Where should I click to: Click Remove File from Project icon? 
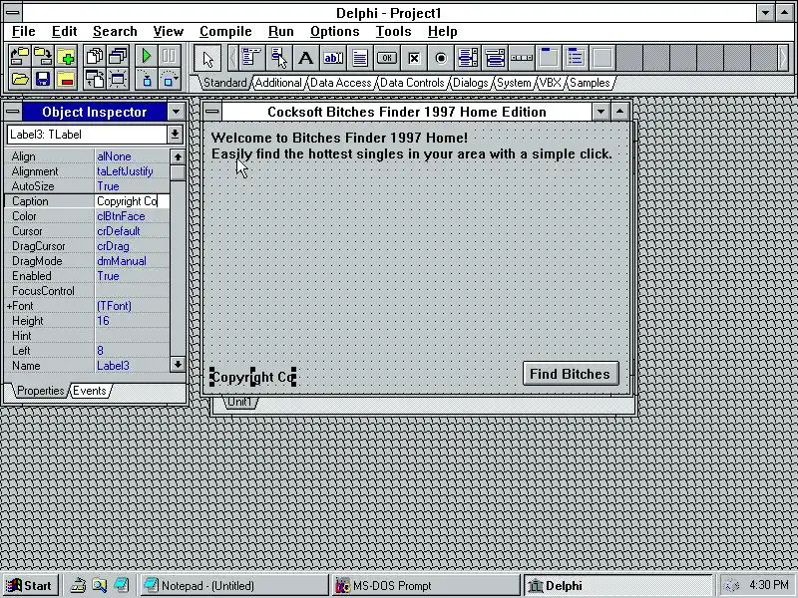tap(66, 79)
